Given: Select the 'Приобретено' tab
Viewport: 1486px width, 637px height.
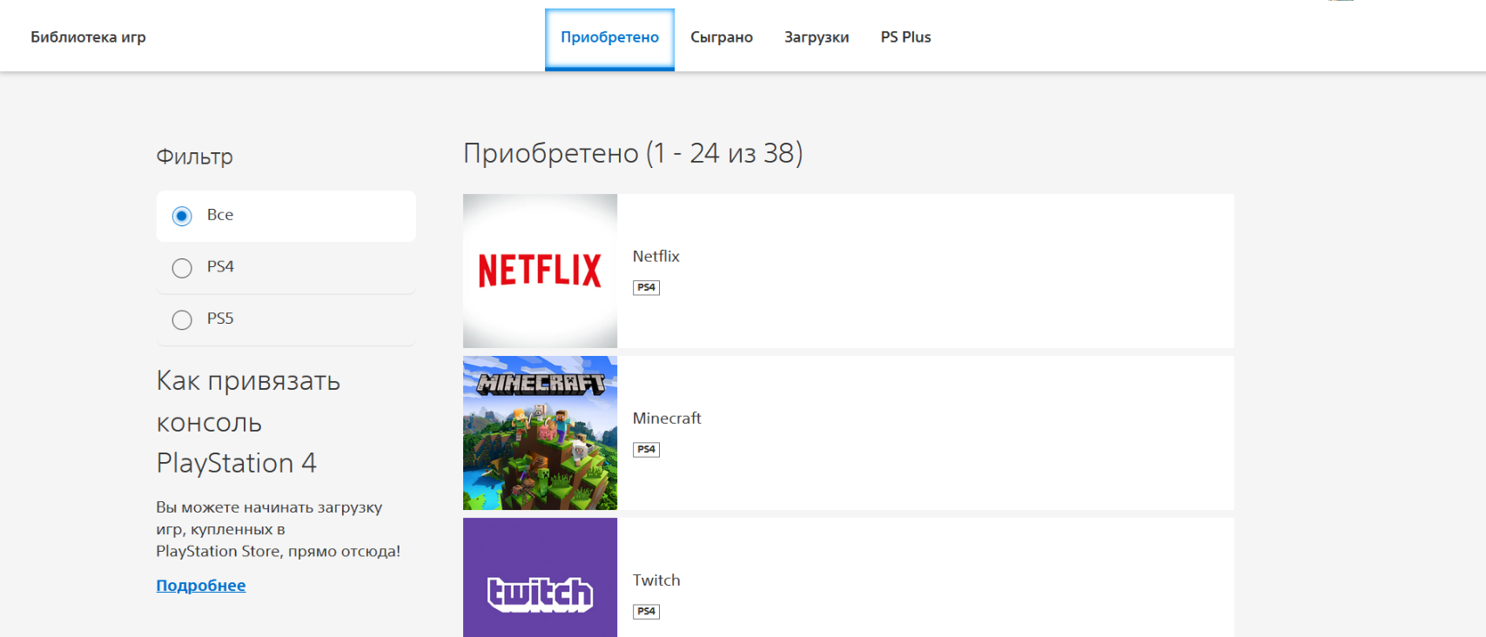Looking at the screenshot, I should pyautogui.click(x=609, y=37).
